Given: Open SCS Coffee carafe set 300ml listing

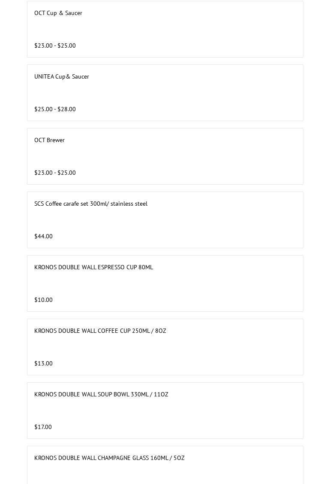Looking at the screenshot, I should [91, 204].
